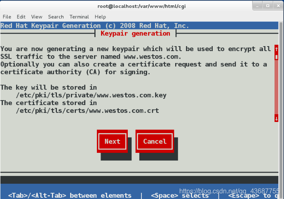The height and width of the screenshot is (199, 284).
Task: Open the Search menu
Action: tap(56, 17)
